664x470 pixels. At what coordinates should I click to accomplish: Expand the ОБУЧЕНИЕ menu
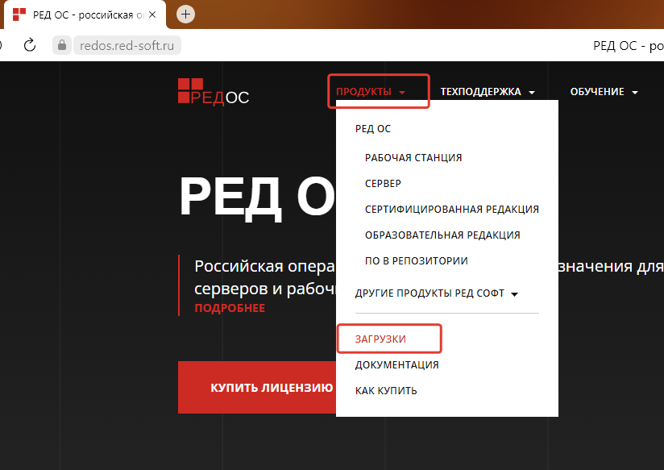604,92
